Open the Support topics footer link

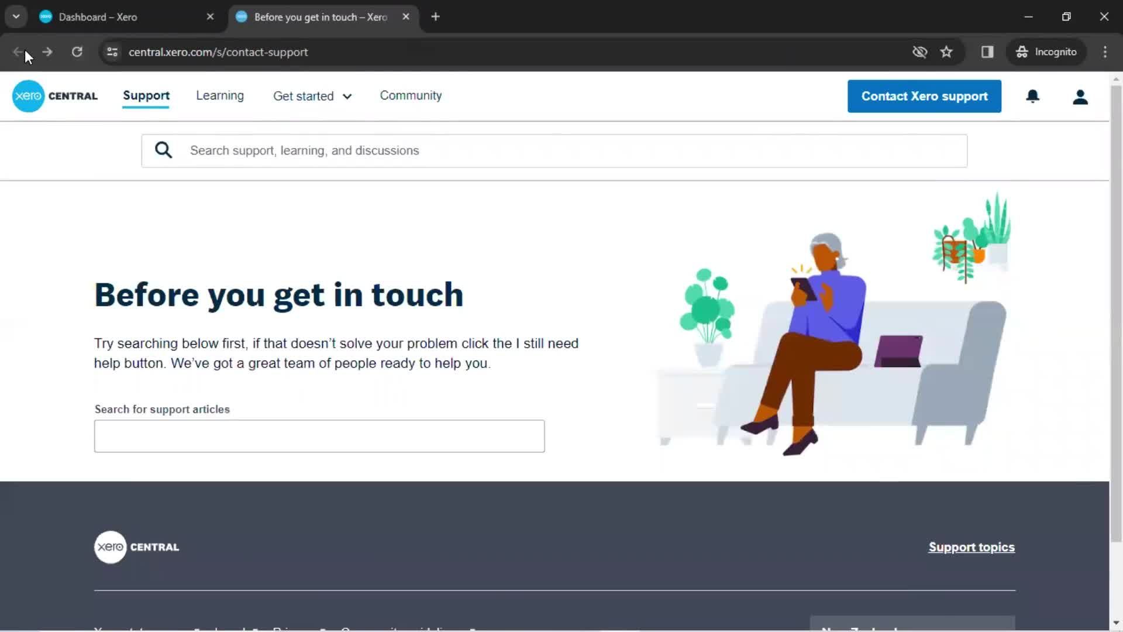click(x=972, y=547)
